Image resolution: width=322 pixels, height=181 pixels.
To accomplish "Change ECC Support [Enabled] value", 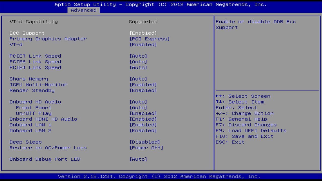I will [x=143, y=33].
